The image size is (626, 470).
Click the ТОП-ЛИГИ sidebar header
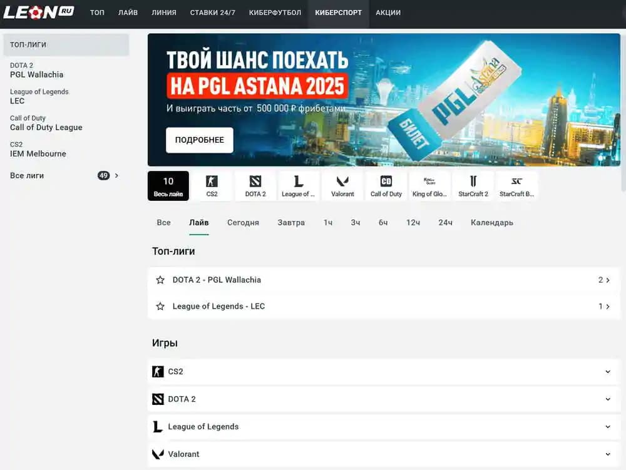[66, 44]
